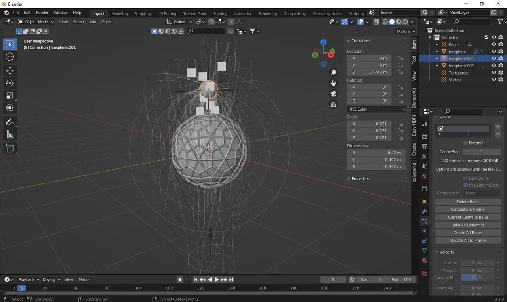Click the zoom viewport gizmo icon
The image size is (507, 302).
point(334,73)
